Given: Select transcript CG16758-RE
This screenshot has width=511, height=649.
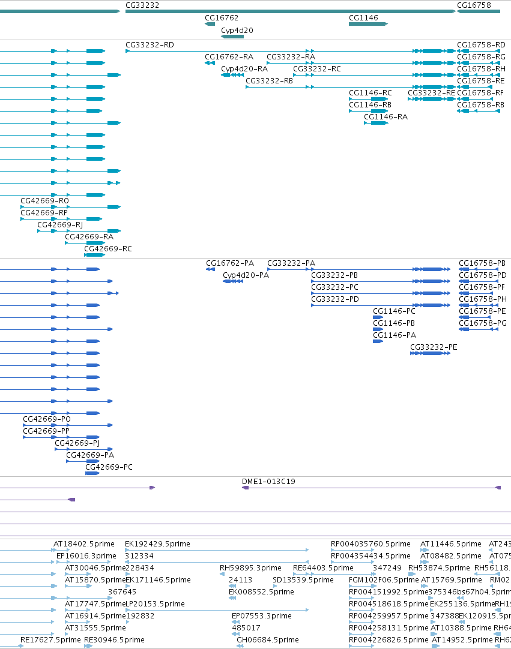Looking at the screenshot, I should coord(481,81).
